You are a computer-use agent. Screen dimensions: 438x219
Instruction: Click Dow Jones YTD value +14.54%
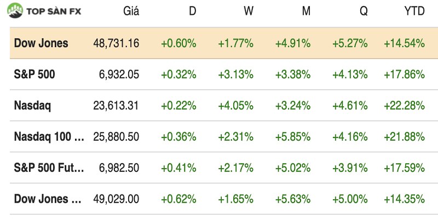(405, 43)
